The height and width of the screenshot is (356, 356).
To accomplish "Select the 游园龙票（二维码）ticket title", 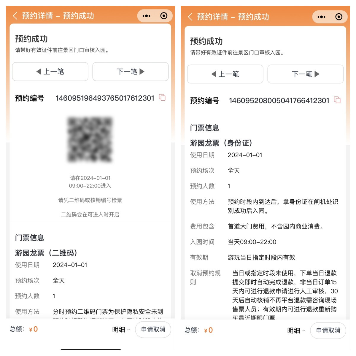I will [47, 253].
